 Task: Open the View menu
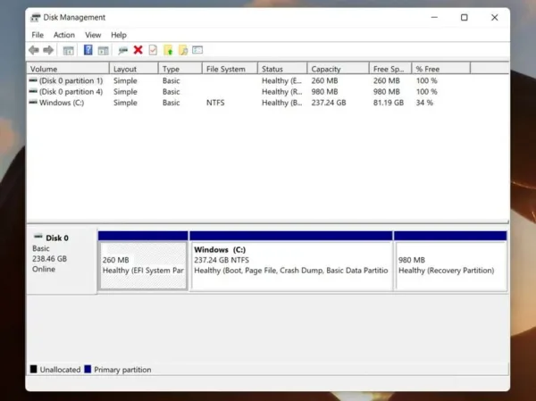click(x=93, y=35)
